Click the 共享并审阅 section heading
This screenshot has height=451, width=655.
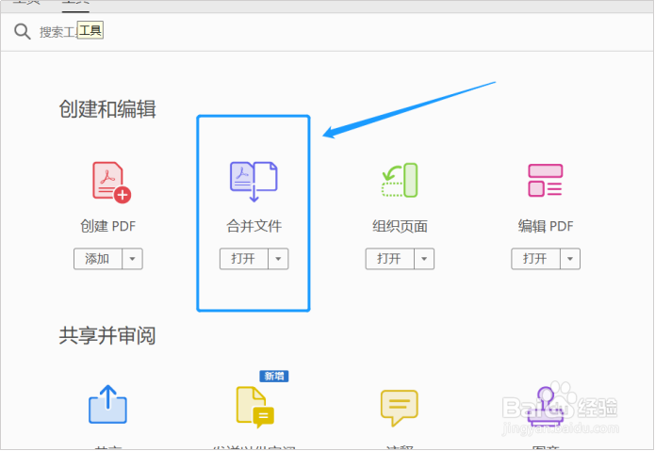tap(107, 335)
